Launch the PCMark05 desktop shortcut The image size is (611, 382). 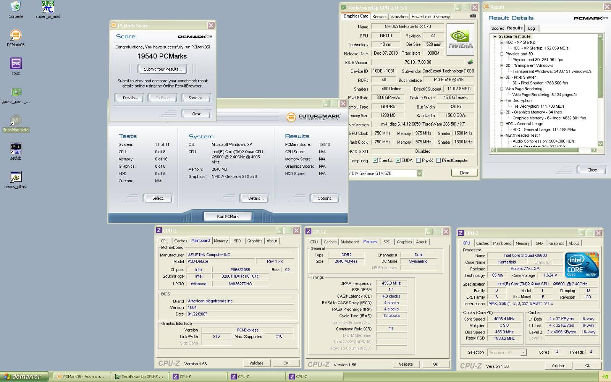[x=16, y=35]
